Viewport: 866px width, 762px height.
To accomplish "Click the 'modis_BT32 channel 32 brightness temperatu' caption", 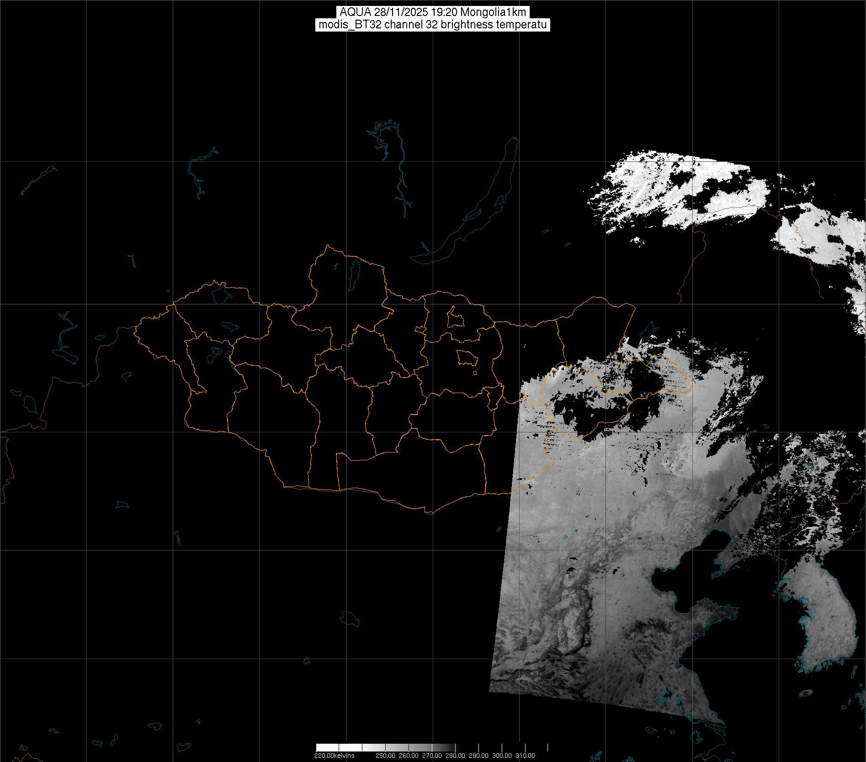I will pos(433,25).
